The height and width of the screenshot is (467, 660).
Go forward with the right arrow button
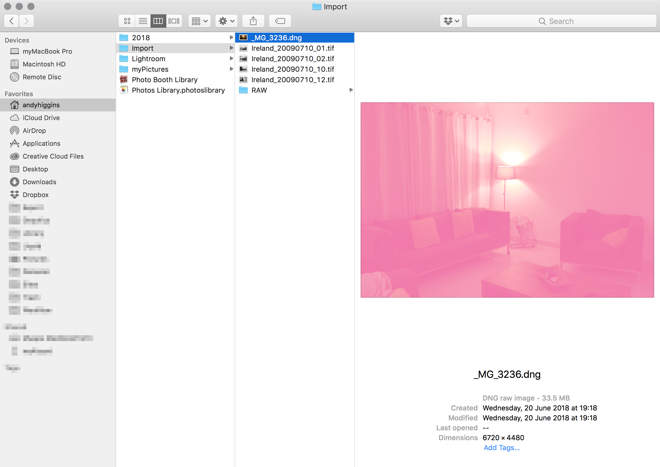27,21
